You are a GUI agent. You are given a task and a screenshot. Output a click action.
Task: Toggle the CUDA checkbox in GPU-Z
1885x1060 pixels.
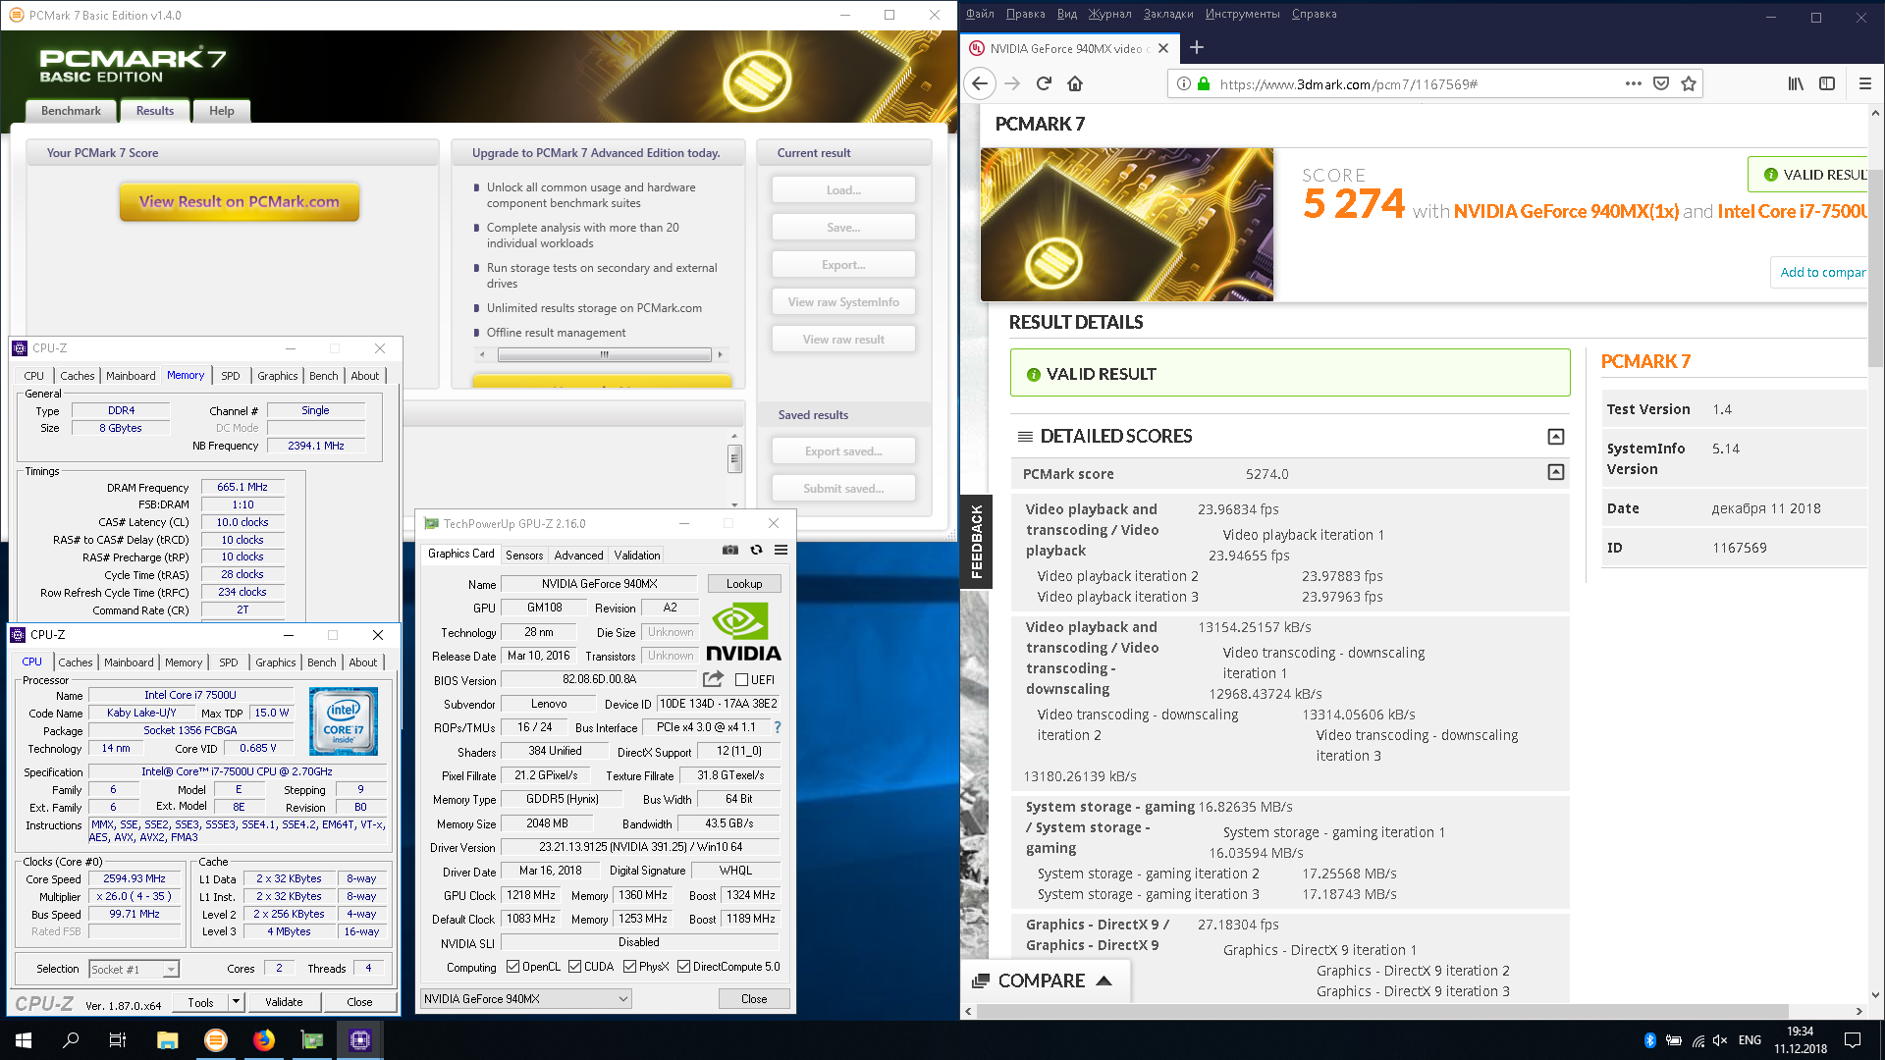point(574,967)
